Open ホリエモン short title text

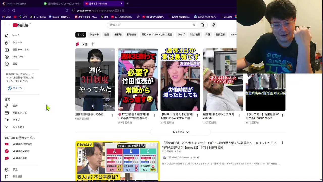(262, 116)
